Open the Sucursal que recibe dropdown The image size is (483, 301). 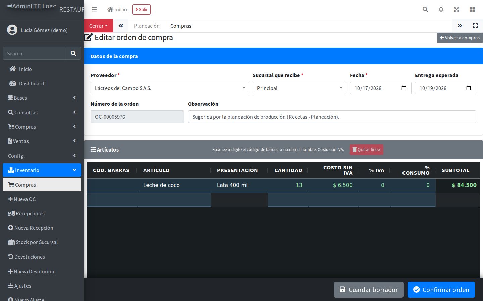299,88
